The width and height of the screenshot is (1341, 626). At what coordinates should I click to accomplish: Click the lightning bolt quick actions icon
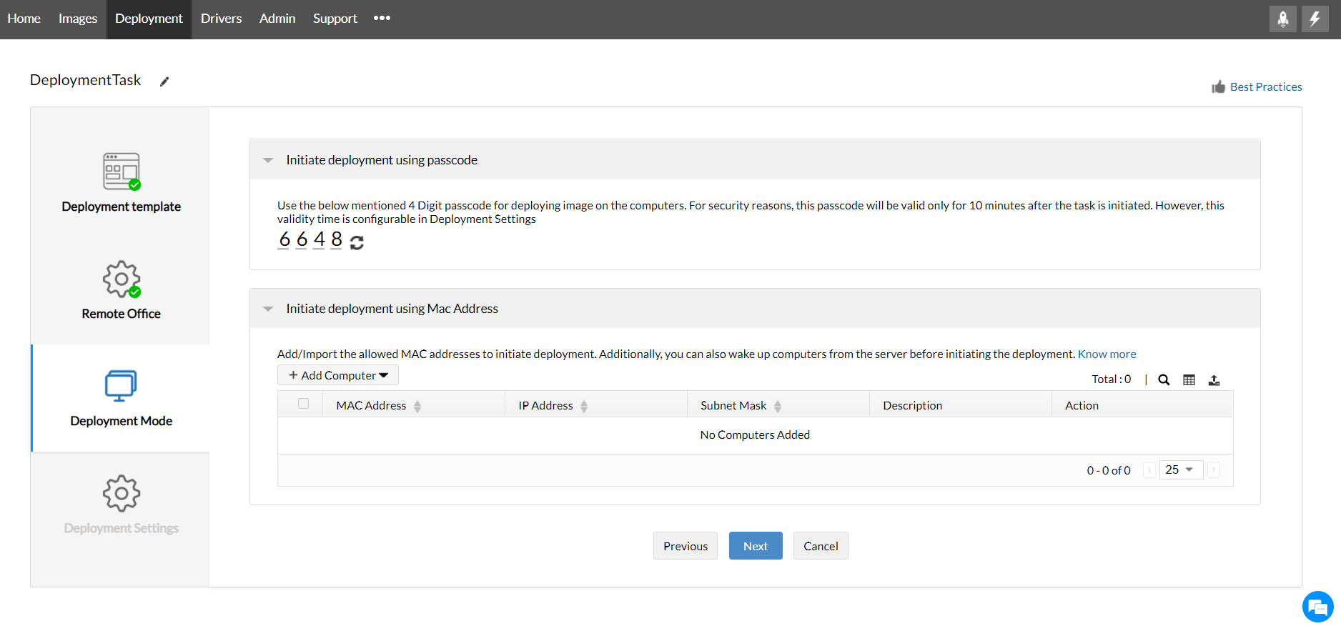(1315, 19)
